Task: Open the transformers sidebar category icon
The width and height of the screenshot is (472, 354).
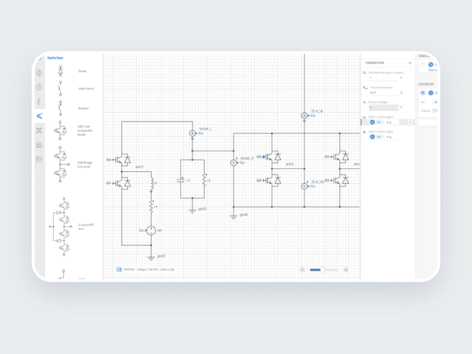Action: [39, 130]
